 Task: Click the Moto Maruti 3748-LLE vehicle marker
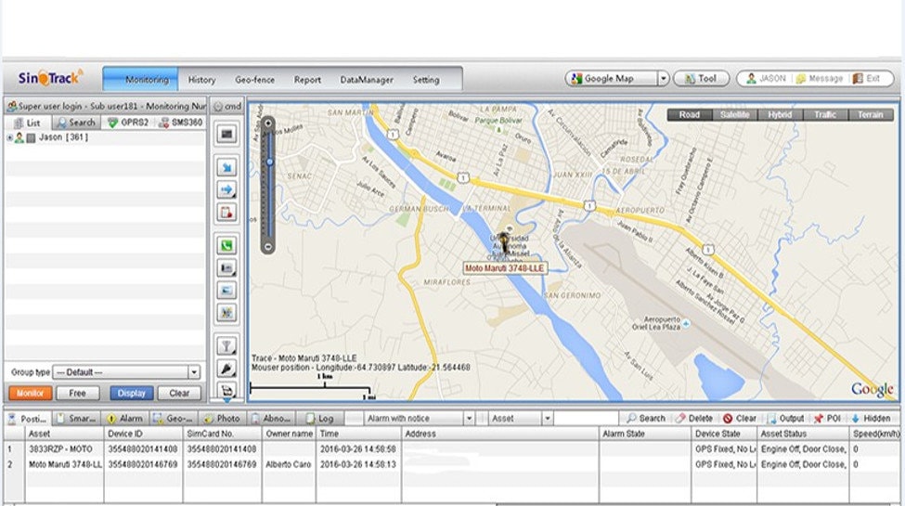504,242
